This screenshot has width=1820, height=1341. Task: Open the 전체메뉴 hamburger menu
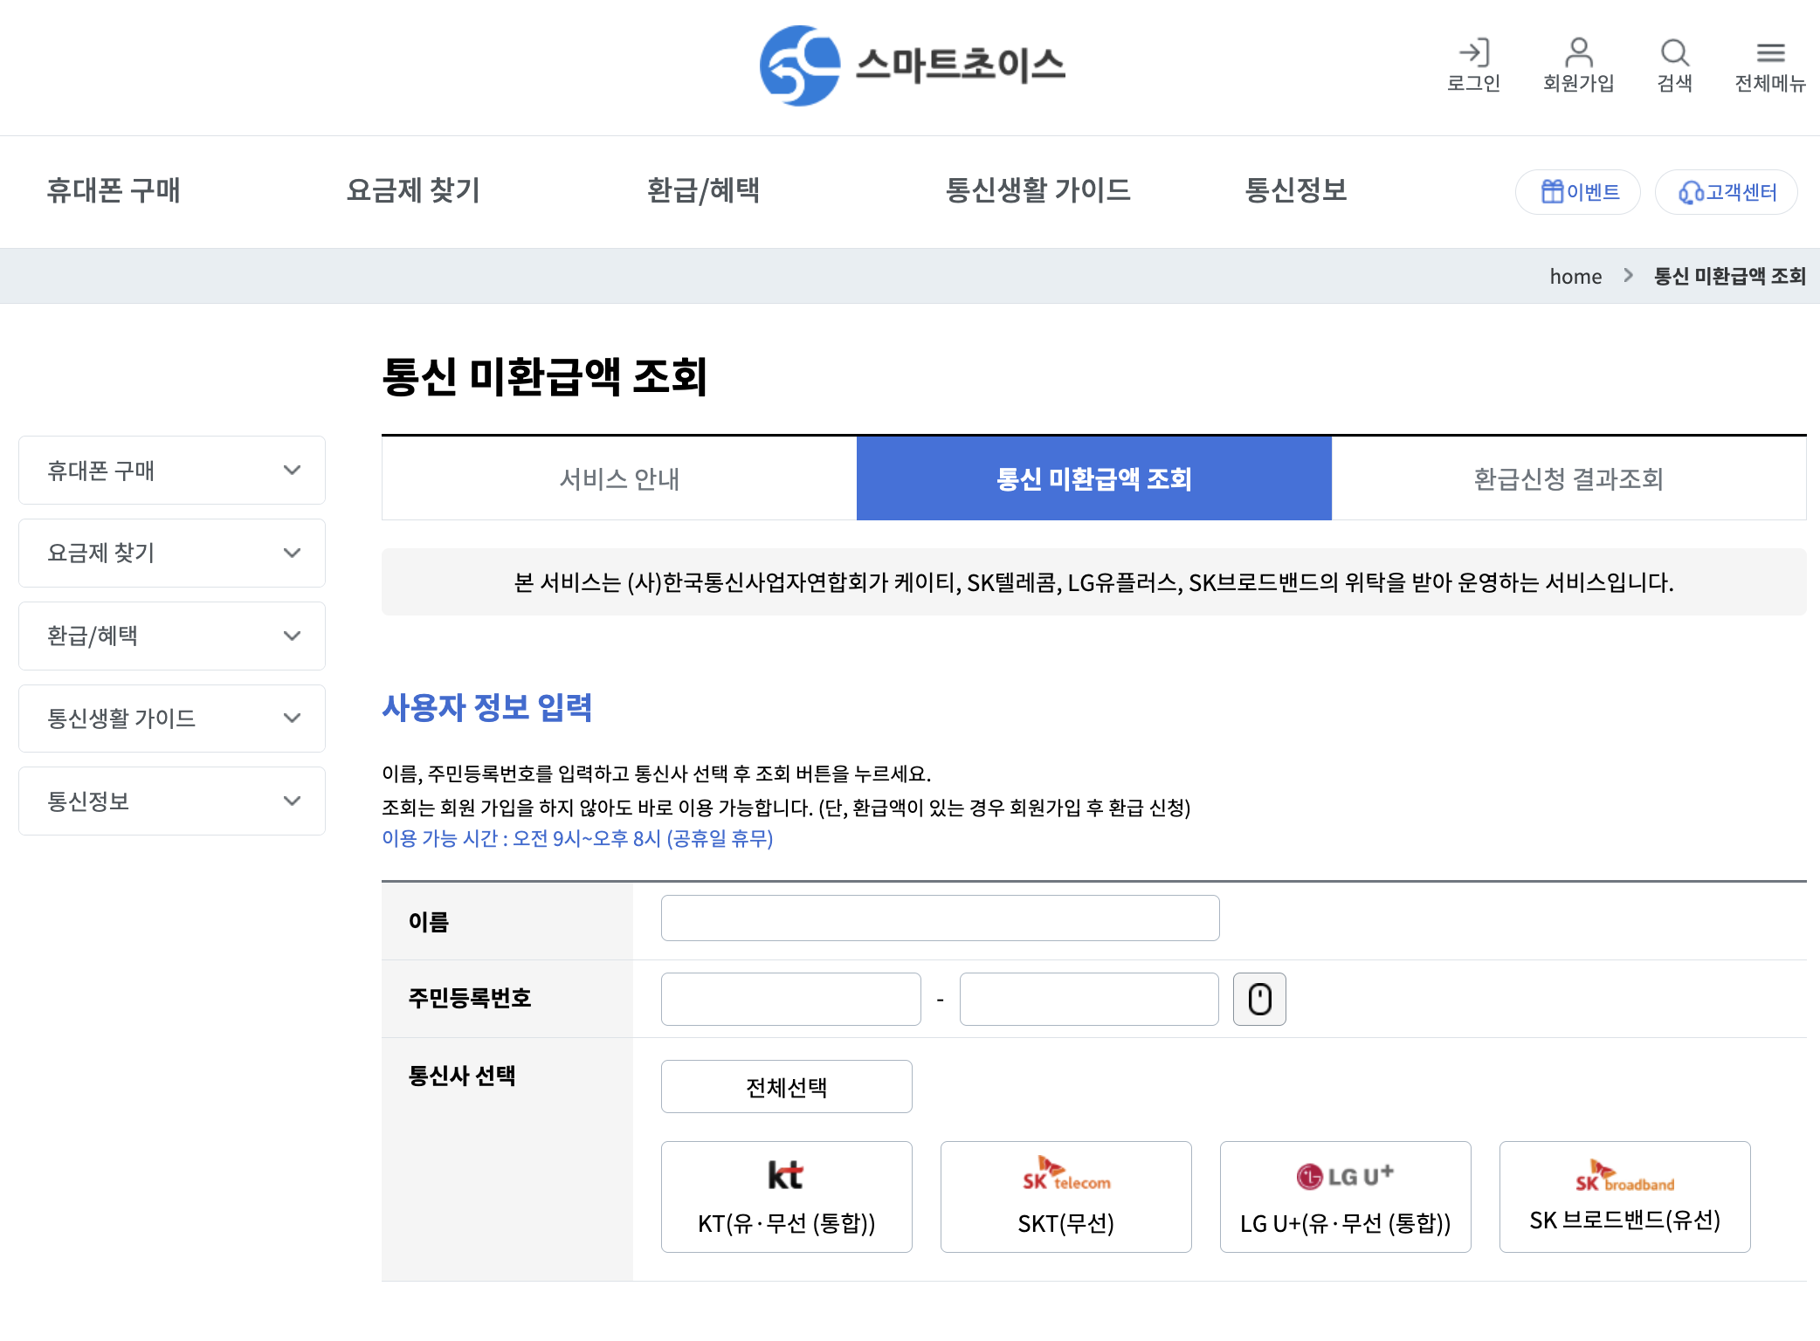(x=1770, y=65)
